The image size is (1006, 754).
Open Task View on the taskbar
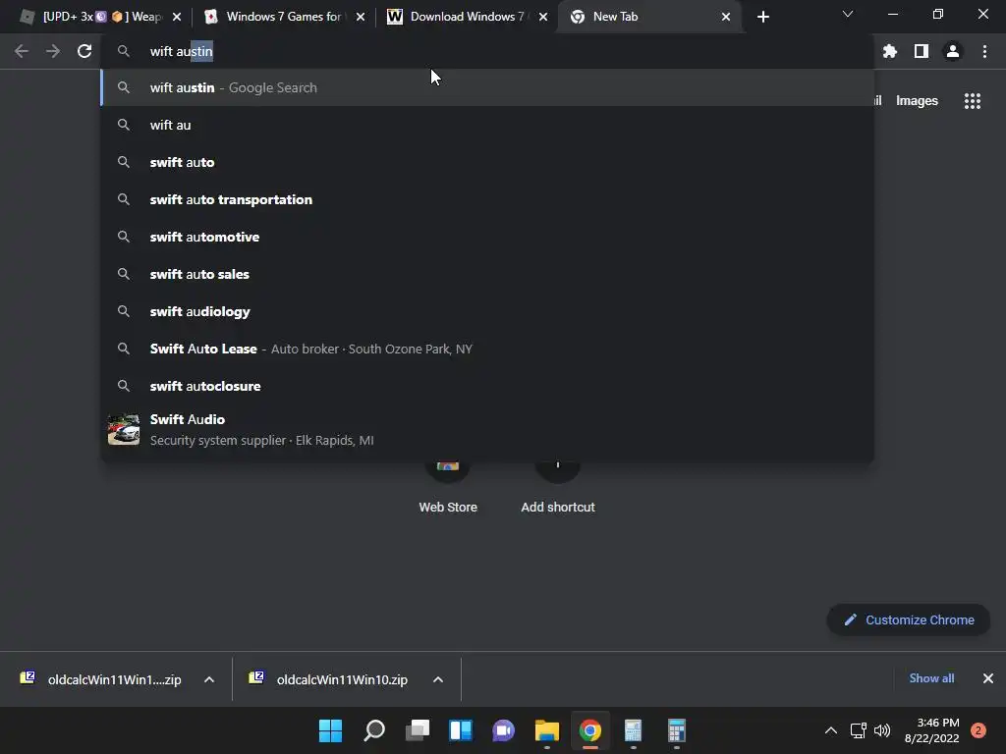pos(417,730)
